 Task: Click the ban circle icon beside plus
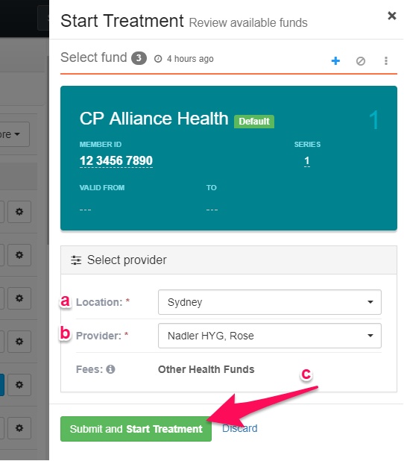361,61
